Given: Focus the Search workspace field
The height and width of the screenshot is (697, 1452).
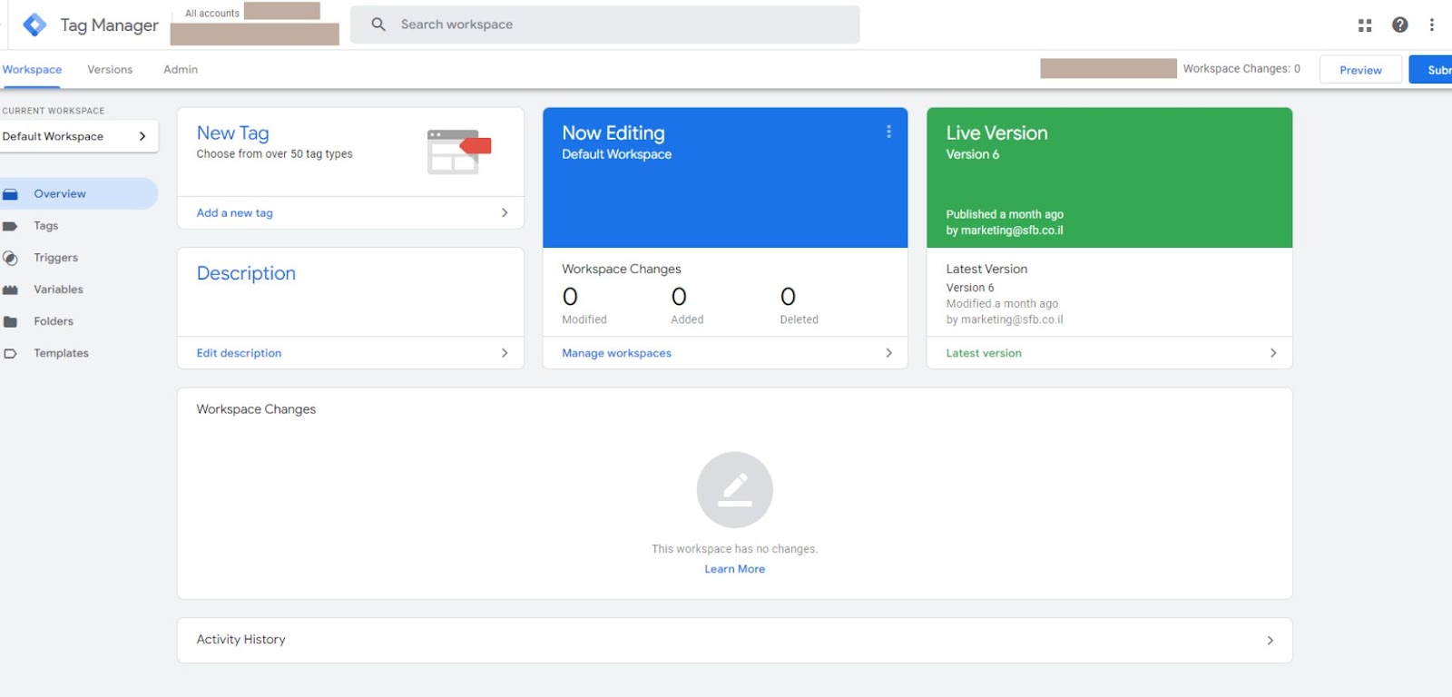Looking at the screenshot, I should [x=605, y=25].
